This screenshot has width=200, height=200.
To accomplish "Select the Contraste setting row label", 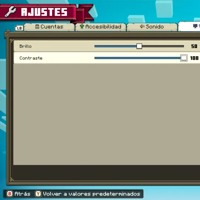I will pos(31,58).
